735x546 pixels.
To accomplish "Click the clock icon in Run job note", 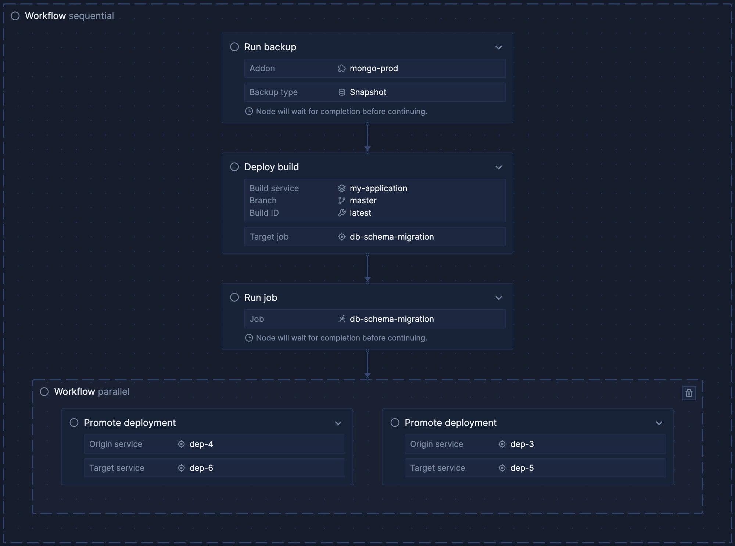I will [249, 338].
